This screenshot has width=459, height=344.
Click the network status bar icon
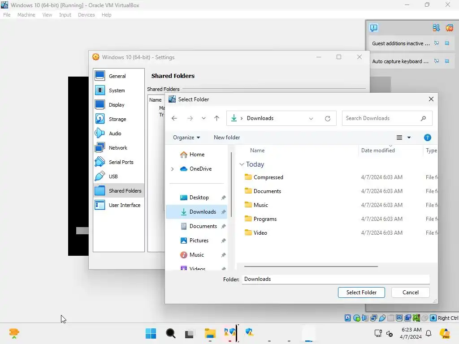tap(373, 318)
